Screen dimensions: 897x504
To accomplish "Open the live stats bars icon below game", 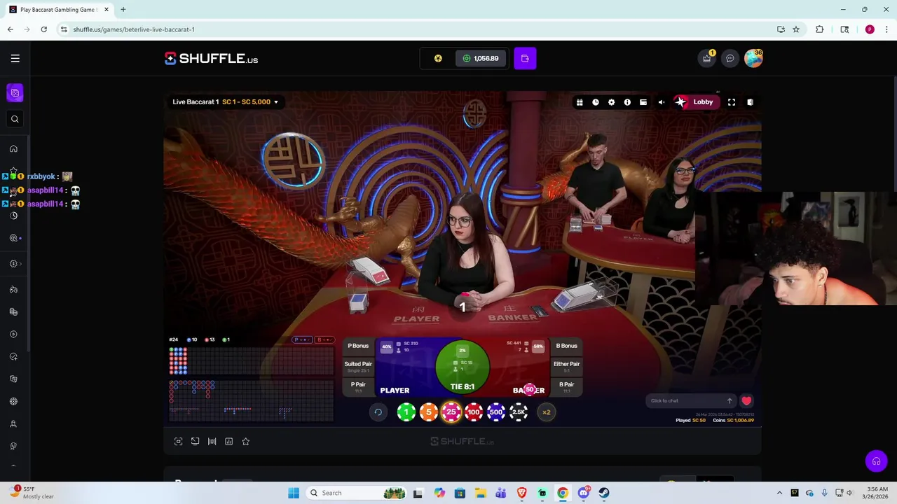I will coord(212,442).
